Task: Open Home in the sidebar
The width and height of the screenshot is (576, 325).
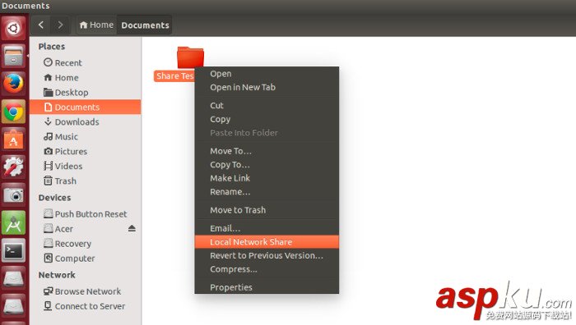Action: pos(86,78)
